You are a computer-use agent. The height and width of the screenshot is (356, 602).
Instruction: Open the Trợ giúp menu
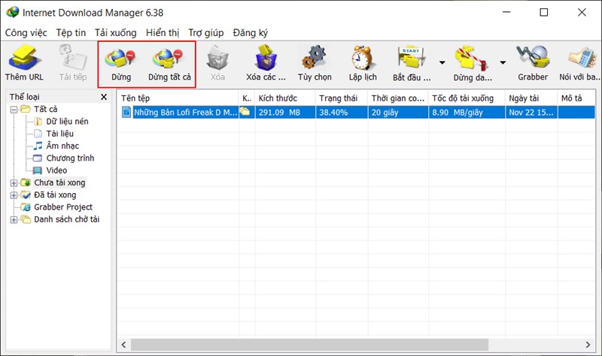pyautogui.click(x=205, y=33)
